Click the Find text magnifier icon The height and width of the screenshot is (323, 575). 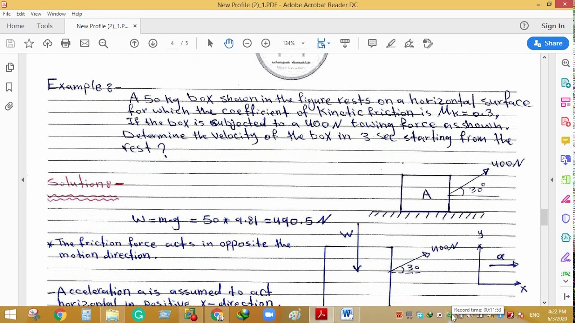103,44
